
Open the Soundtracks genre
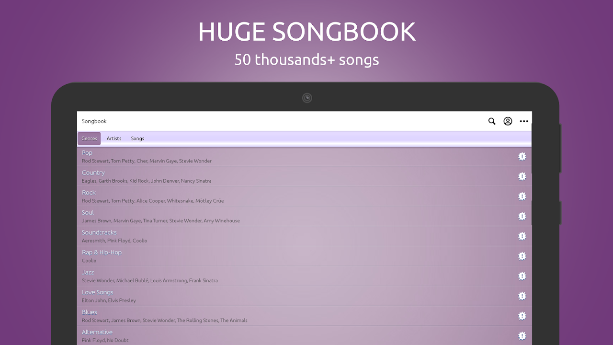(x=304, y=236)
